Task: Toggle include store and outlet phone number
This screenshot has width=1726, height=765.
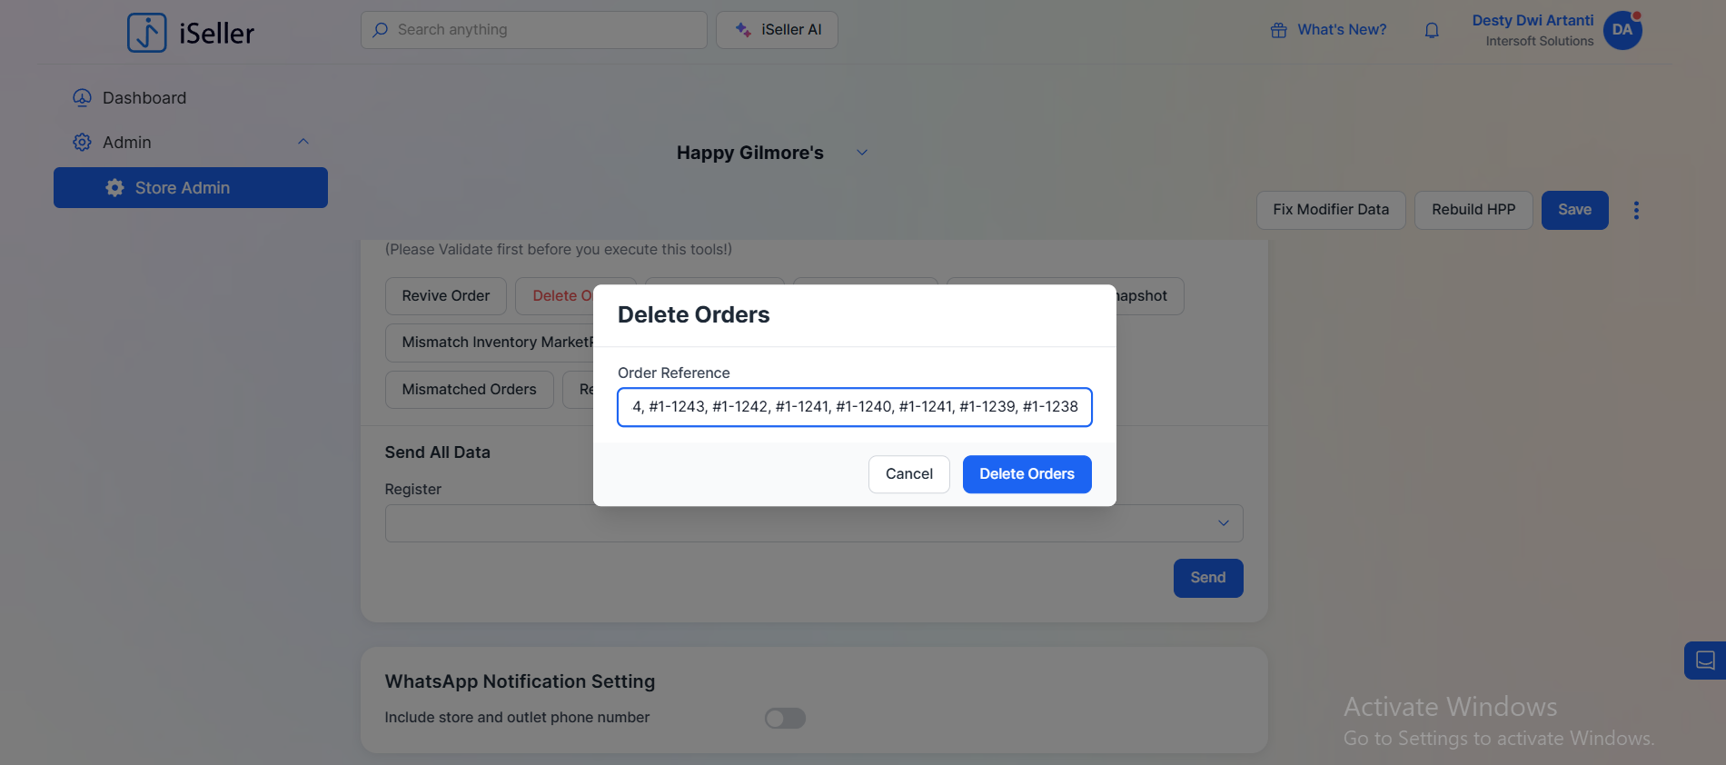Action: (785, 719)
